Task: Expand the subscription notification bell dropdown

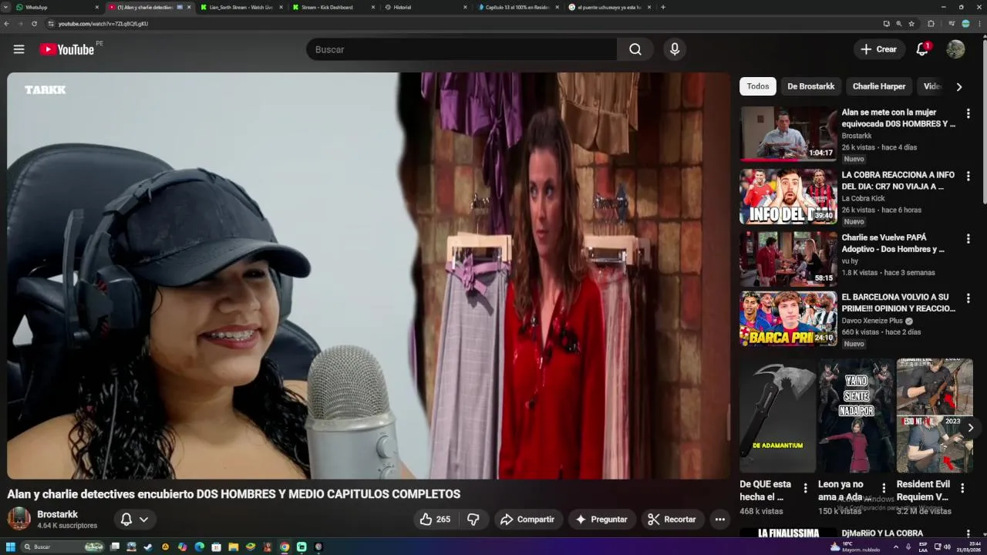Action: coord(134,520)
